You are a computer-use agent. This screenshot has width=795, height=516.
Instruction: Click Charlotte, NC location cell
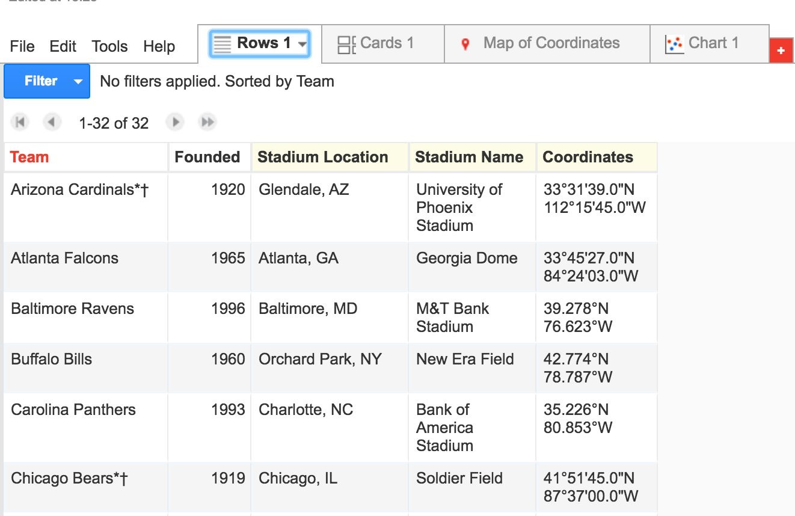tap(330, 428)
